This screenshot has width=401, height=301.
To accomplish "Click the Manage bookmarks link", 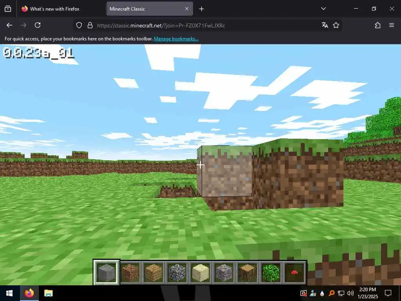I will click(x=176, y=39).
